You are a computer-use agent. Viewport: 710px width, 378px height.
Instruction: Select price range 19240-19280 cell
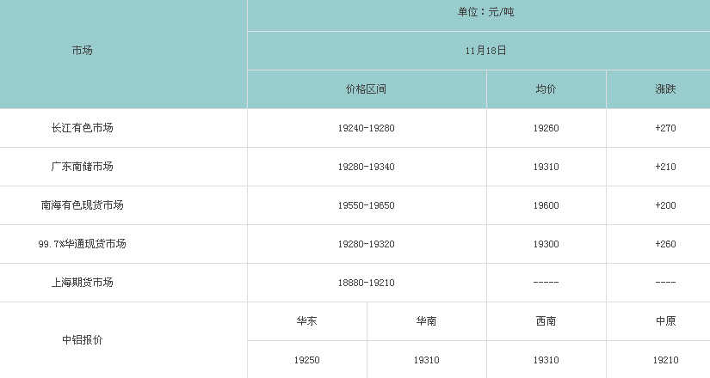(366, 128)
